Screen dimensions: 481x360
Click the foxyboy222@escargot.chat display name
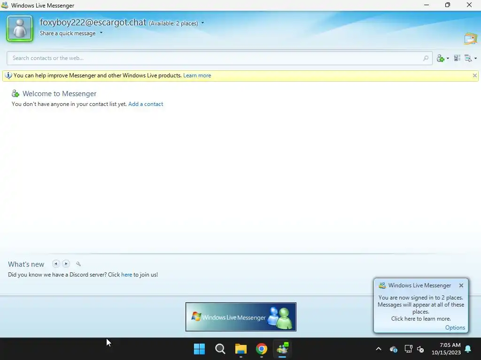[93, 22]
